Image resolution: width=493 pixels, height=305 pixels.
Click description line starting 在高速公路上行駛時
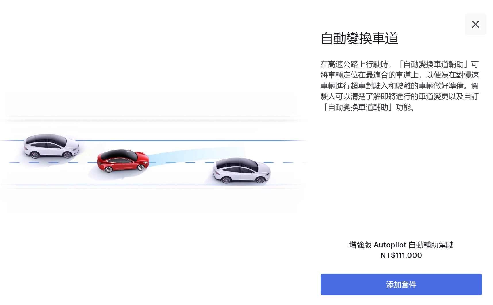pos(400,64)
